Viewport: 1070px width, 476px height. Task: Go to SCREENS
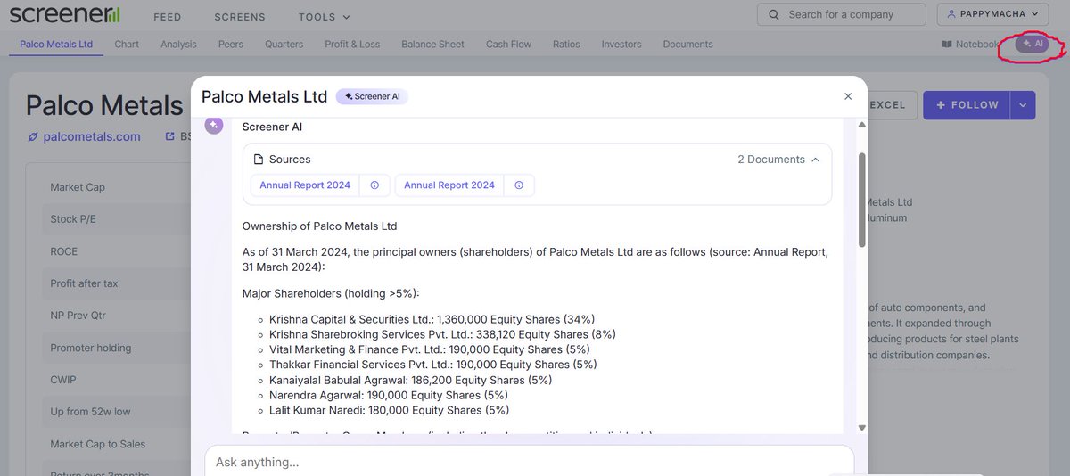pyautogui.click(x=240, y=17)
